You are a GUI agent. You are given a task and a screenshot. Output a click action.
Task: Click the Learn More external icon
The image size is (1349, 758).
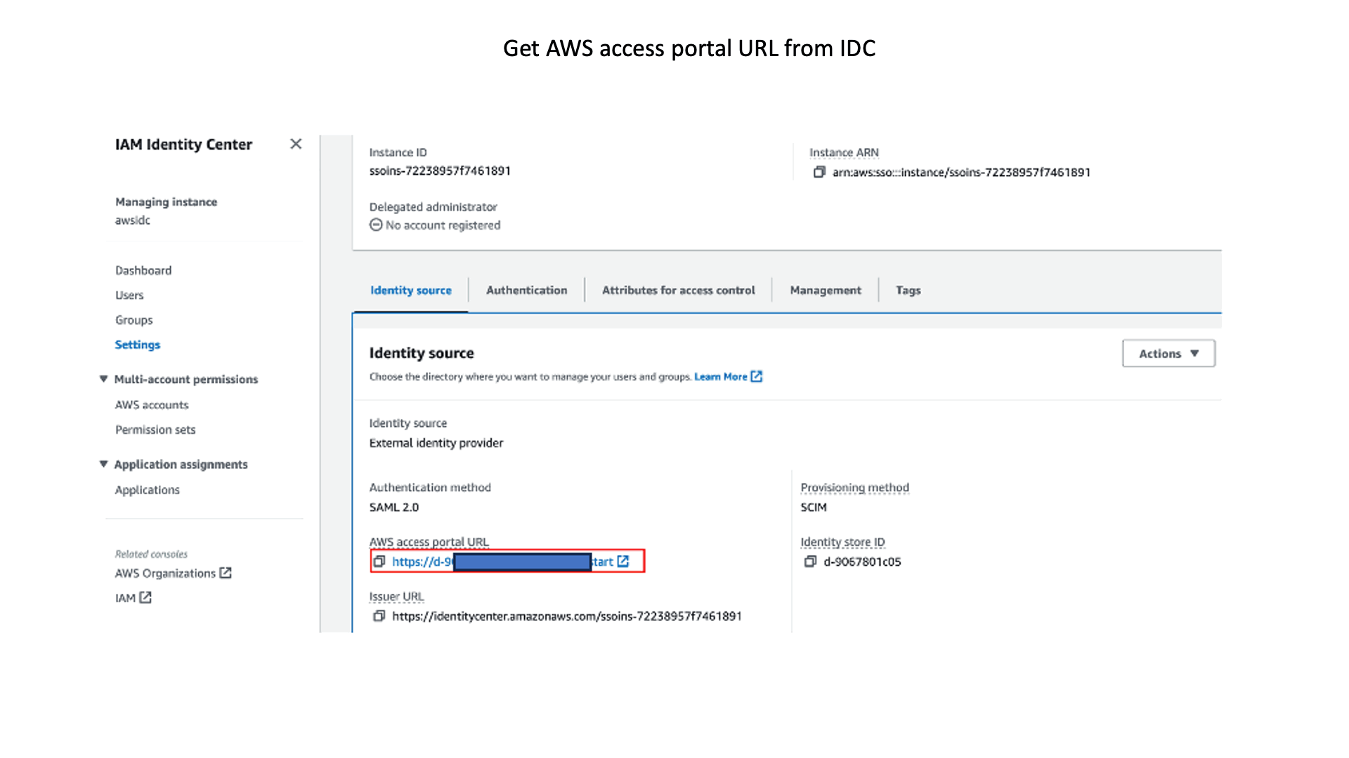pos(757,377)
